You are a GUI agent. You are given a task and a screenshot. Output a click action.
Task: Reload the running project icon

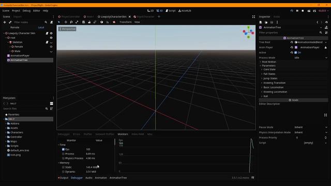pyautogui.click(x=292, y=10)
